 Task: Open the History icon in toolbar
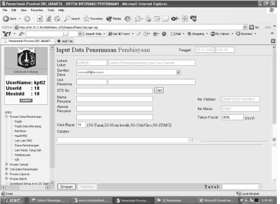(x=128, y=19)
